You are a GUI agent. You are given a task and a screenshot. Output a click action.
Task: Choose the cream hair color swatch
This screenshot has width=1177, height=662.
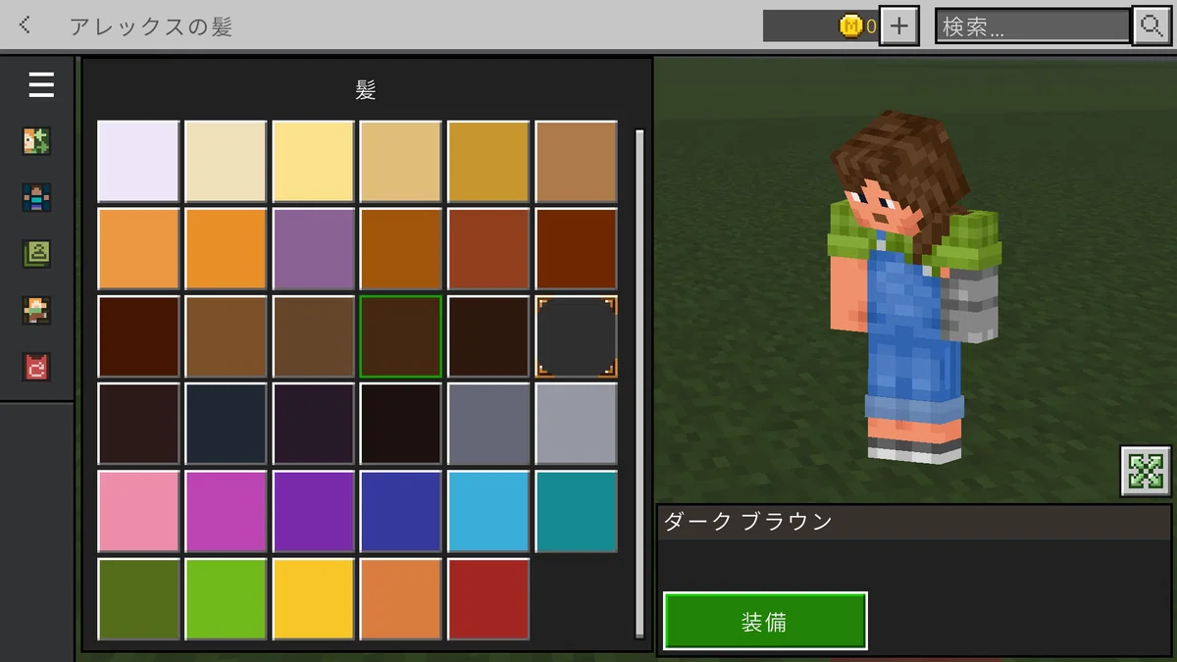(x=226, y=161)
